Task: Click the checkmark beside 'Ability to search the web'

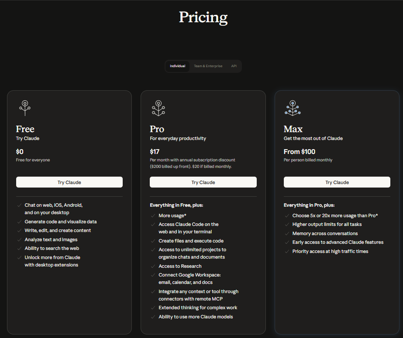Action: [19, 248]
